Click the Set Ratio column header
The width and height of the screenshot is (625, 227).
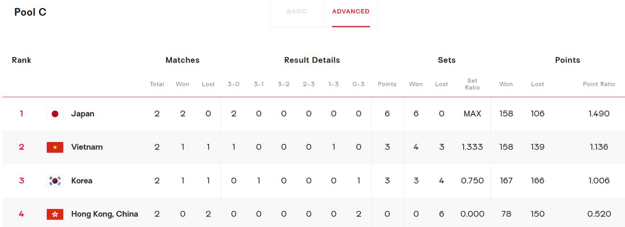pos(472,84)
